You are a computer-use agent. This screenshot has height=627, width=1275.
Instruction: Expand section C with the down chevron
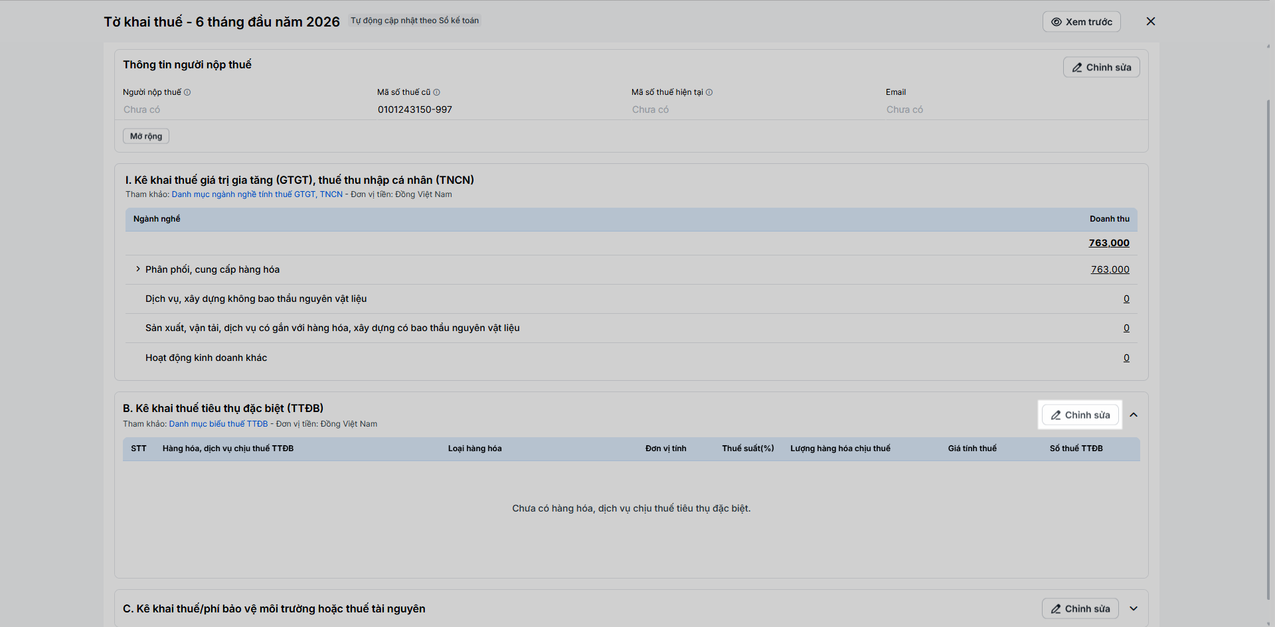(1134, 608)
